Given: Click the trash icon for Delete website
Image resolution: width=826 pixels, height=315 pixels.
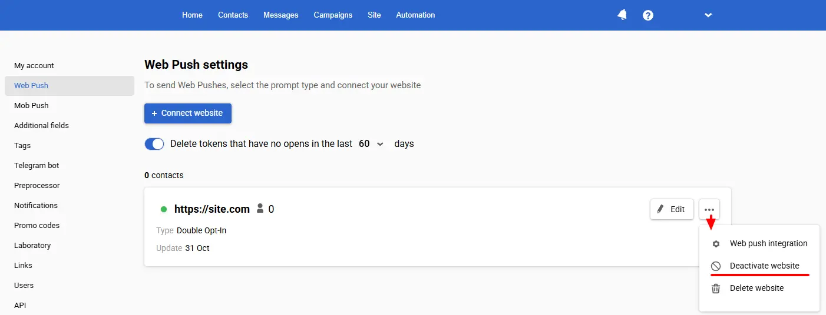Looking at the screenshot, I should [x=716, y=289].
